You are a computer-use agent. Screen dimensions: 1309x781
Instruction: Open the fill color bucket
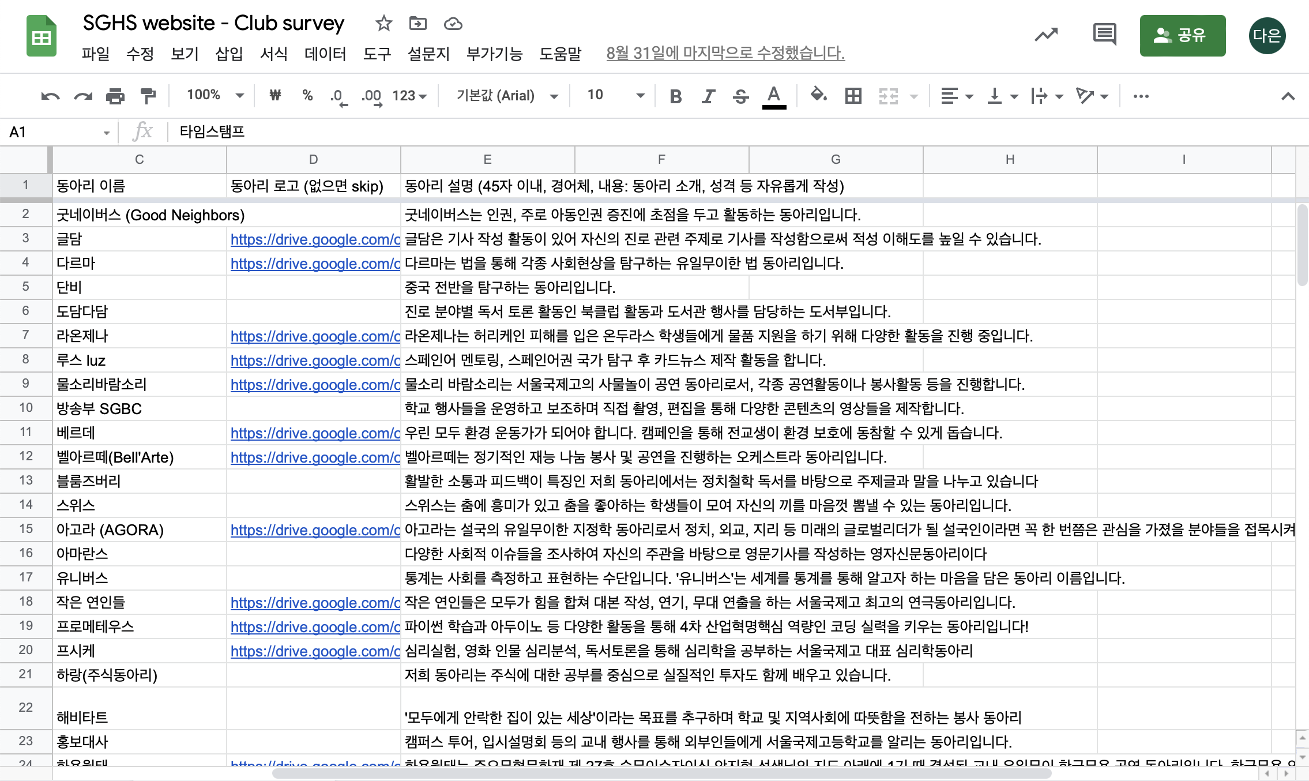pyautogui.click(x=818, y=95)
